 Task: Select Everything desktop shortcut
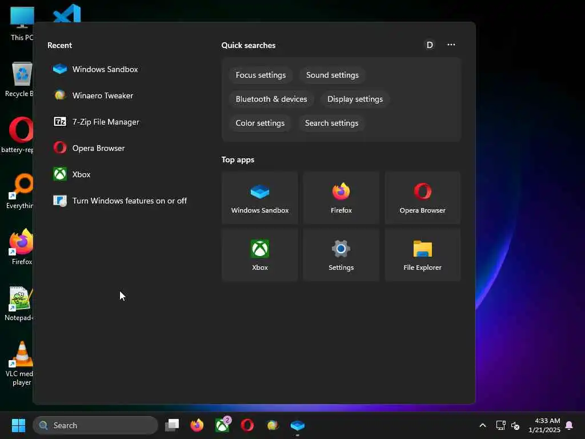point(21,191)
